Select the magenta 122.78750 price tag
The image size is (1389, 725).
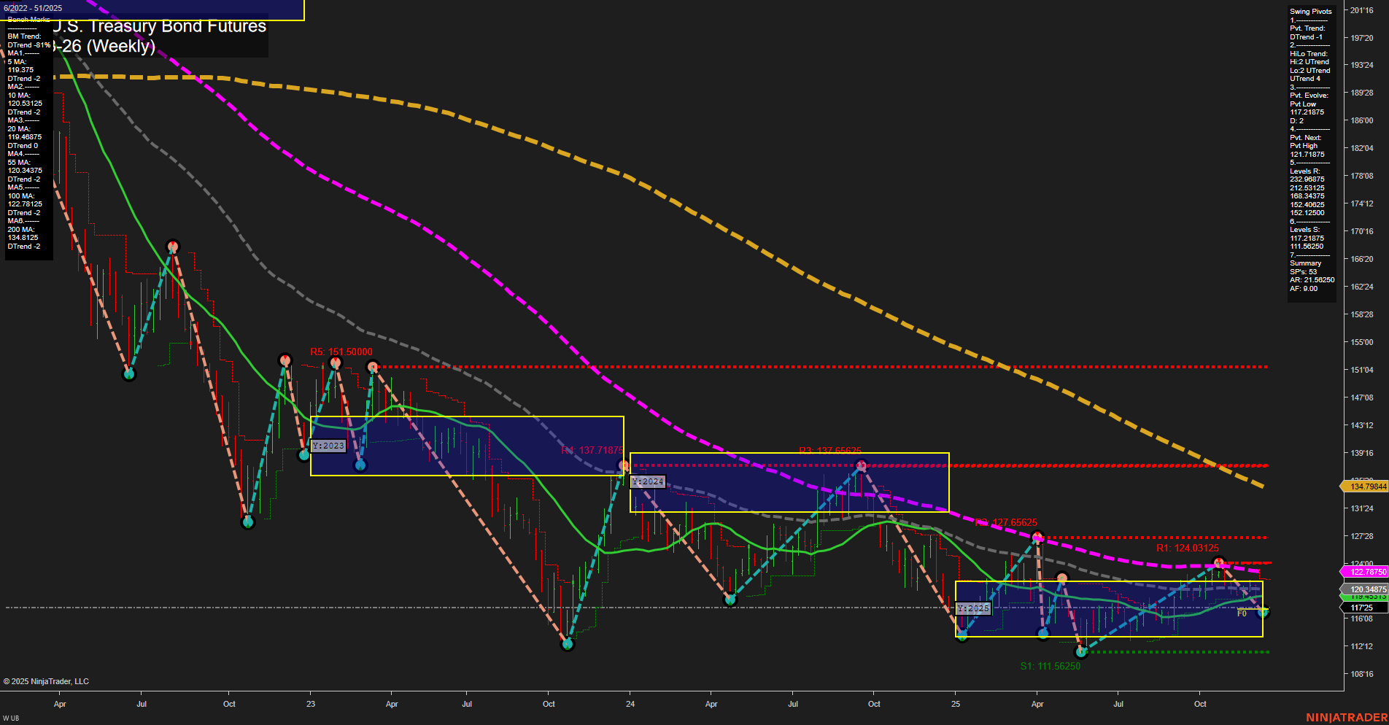pos(1367,572)
